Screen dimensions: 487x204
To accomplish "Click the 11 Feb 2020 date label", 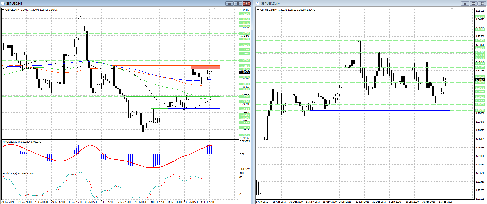I will click(446, 202).
